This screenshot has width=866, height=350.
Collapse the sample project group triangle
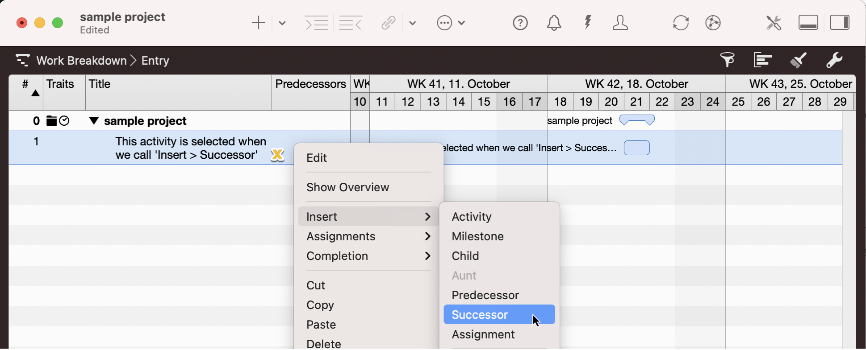pos(94,121)
